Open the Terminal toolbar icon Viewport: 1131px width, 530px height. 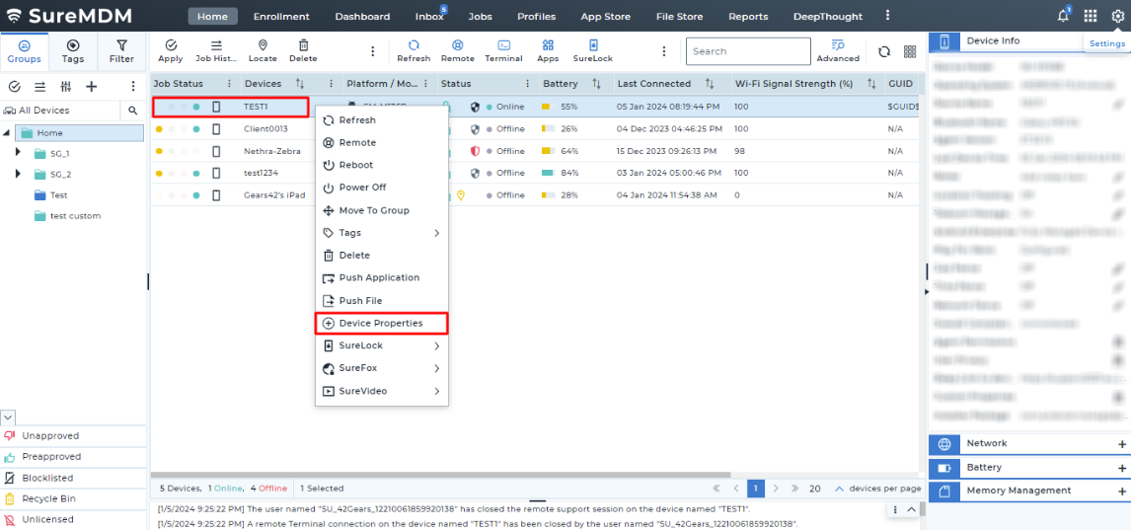pyautogui.click(x=503, y=51)
